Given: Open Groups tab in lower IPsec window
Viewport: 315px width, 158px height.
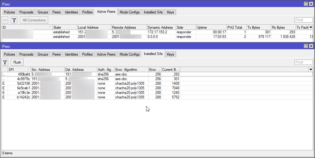Looking at the screenshot, I should click(43, 54).
